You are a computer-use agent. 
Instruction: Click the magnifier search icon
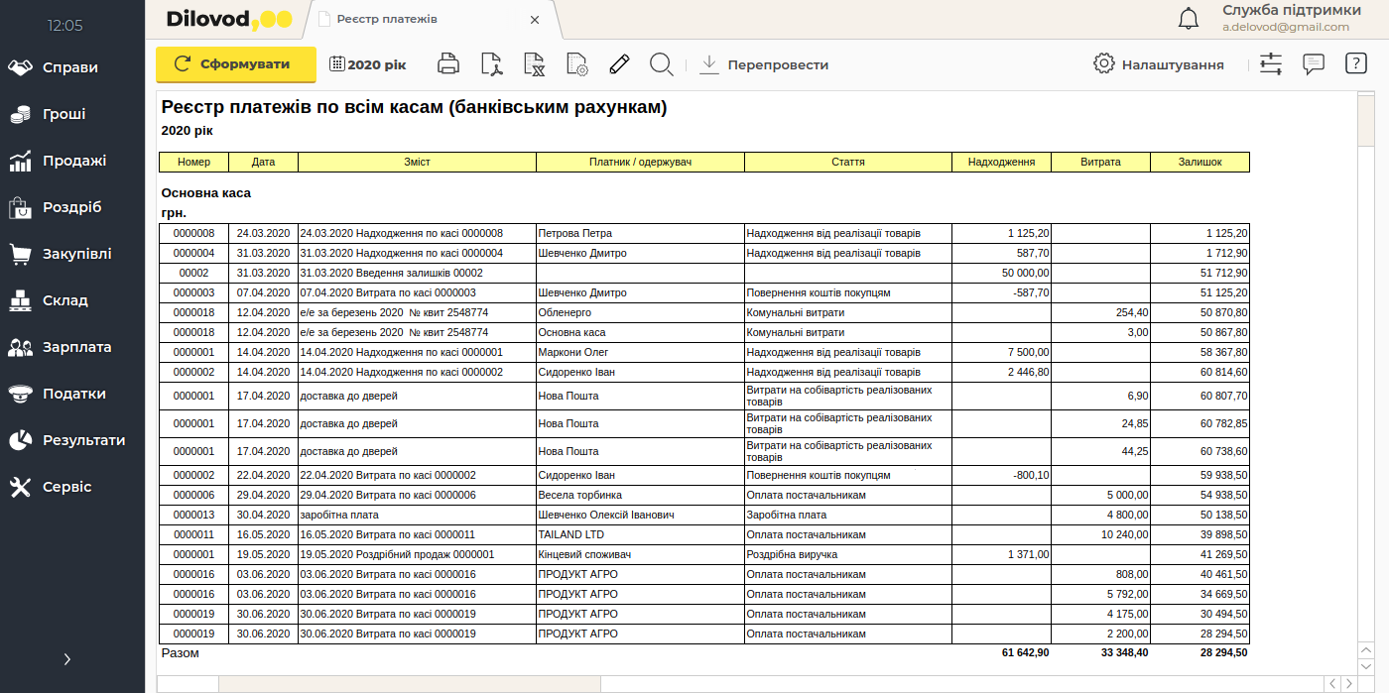(x=662, y=64)
